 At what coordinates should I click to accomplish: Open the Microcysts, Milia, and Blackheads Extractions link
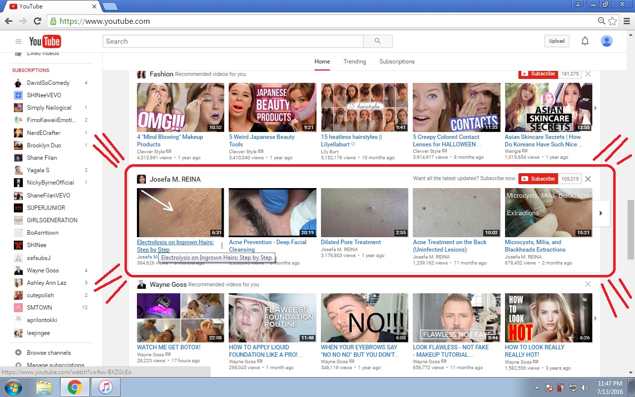click(535, 246)
